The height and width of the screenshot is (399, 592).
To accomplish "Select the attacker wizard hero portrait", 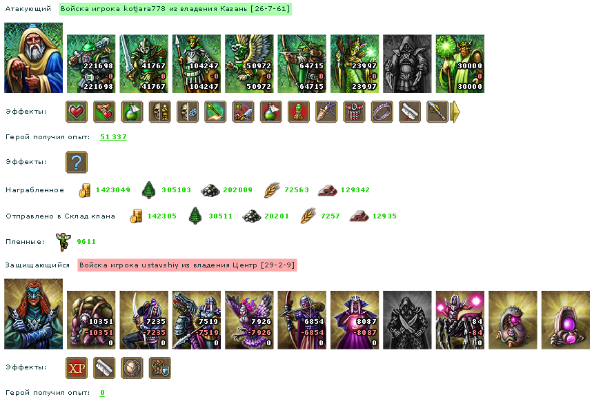I will tap(34, 58).
